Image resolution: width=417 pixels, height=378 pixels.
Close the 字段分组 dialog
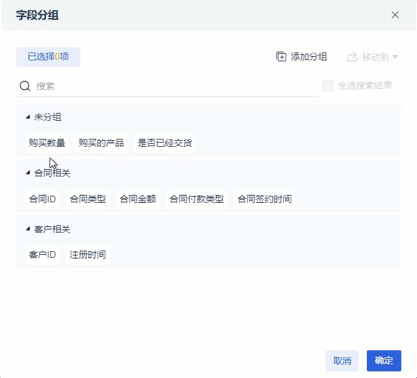tap(395, 15)
